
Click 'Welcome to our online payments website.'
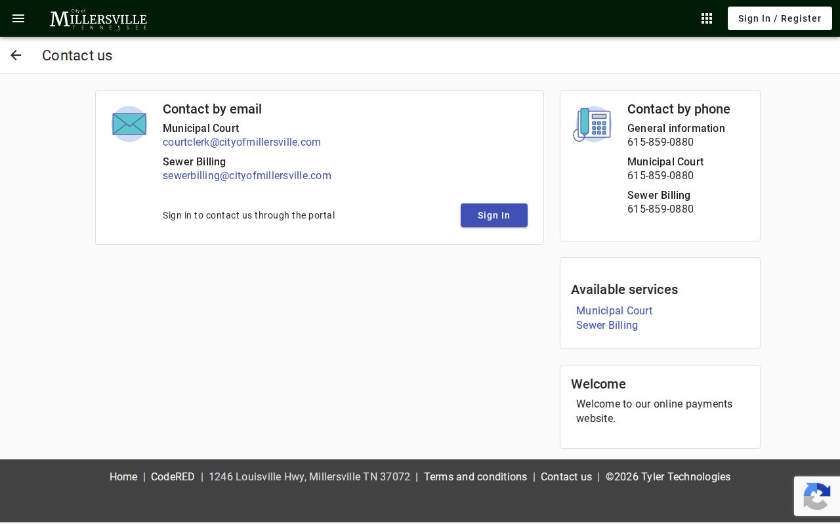pos(654,411)
